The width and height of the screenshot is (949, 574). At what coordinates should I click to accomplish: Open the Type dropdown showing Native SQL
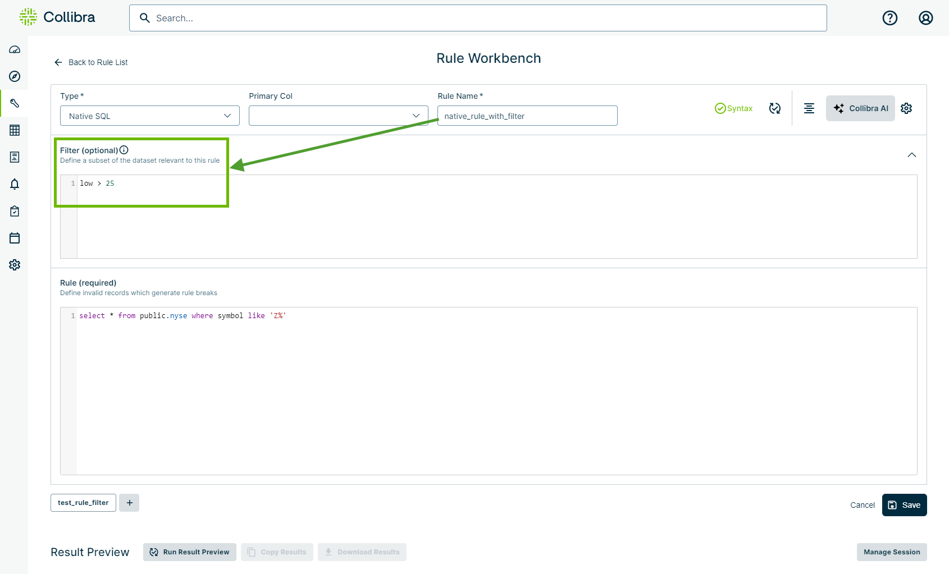click(150, 116)
